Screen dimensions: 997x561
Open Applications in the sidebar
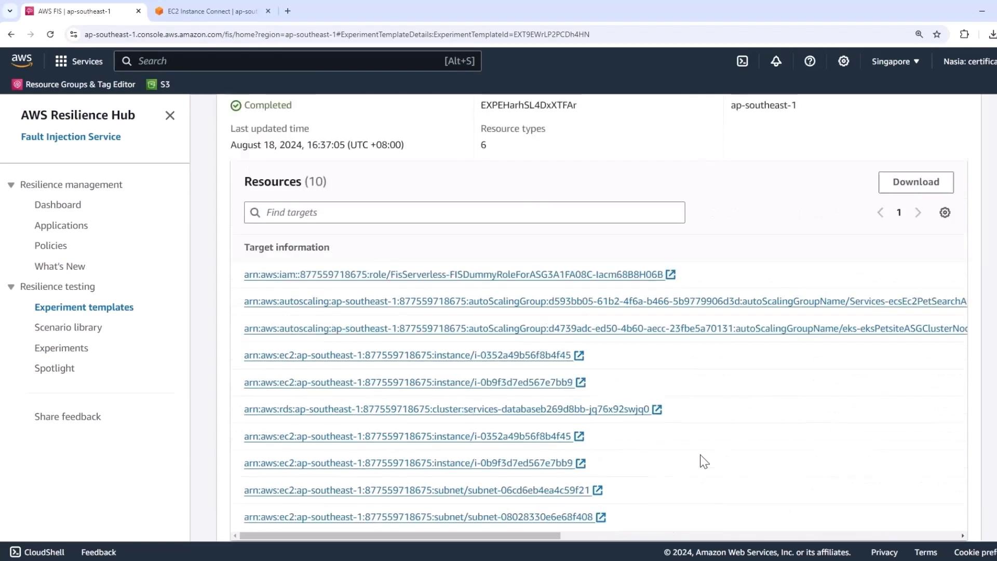61,225
